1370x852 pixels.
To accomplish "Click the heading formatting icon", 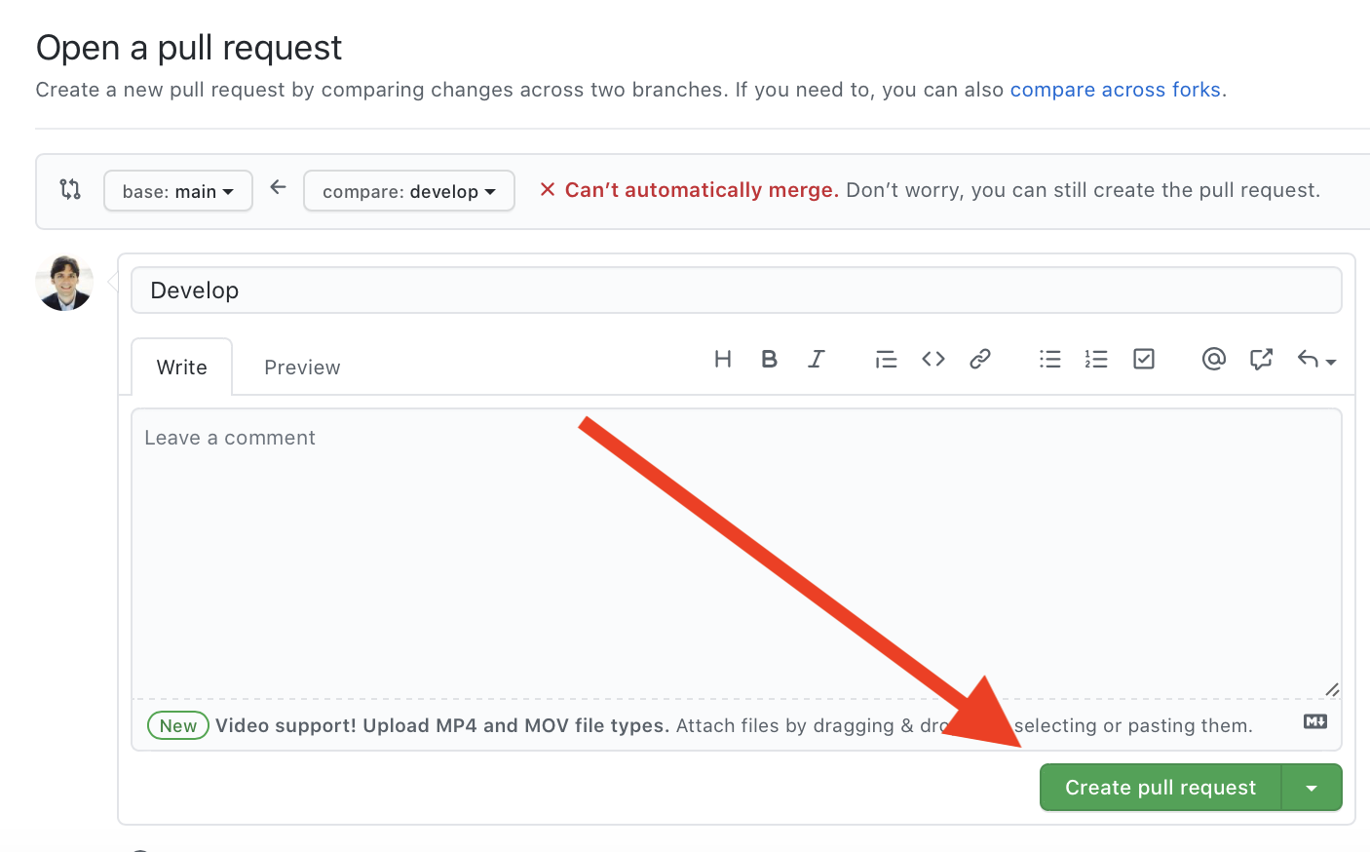I will 722,360.
